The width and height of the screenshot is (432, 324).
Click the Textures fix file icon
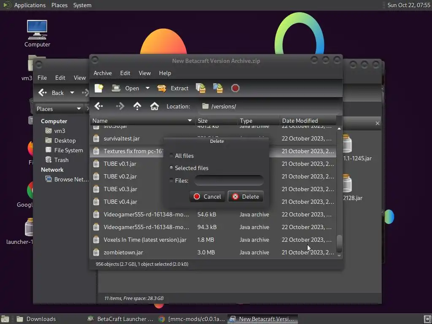[x=96, y=151]
